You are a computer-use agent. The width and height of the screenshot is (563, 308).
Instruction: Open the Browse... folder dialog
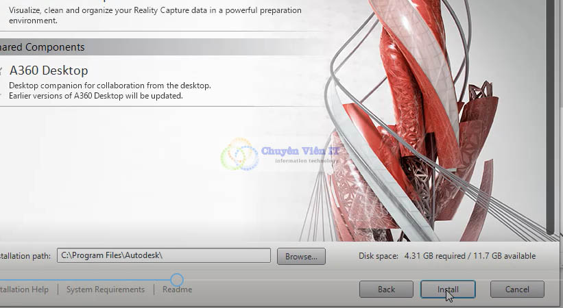coord(301,257)
